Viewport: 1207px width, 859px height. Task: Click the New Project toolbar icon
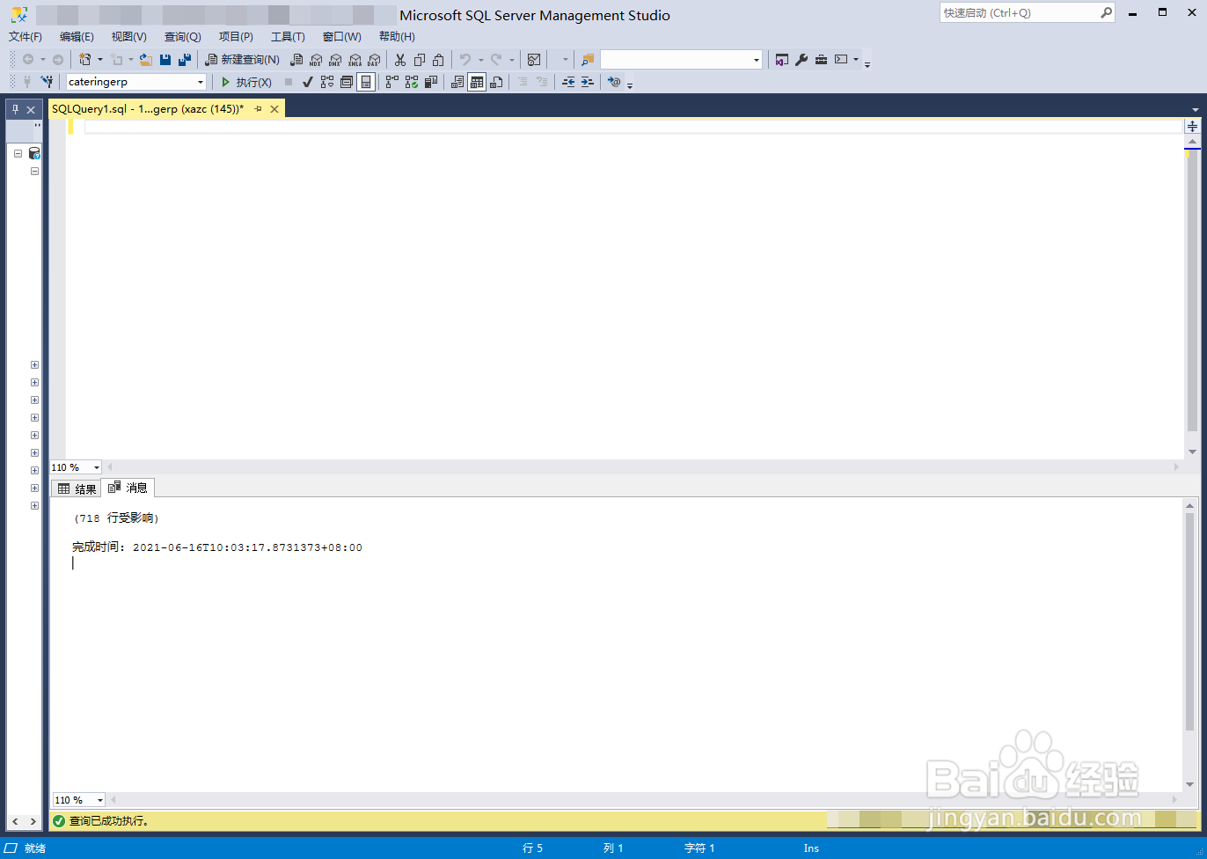(84, 60)
